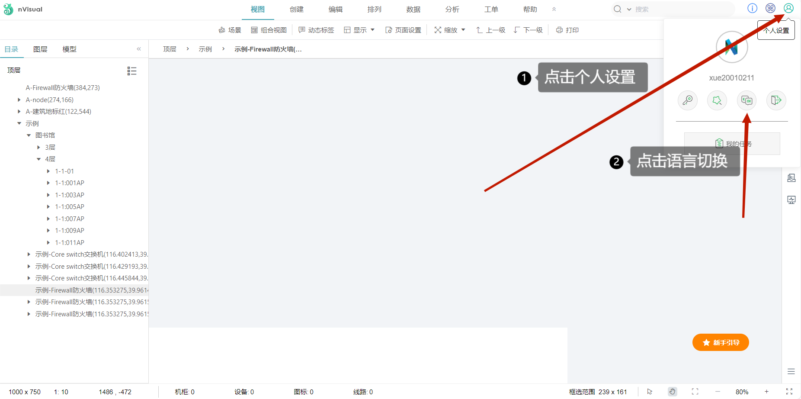Viewport: 801px width, 399px height.
Task: Click the hamburger lines icon at right edge
Action: (x=791, y=371)
